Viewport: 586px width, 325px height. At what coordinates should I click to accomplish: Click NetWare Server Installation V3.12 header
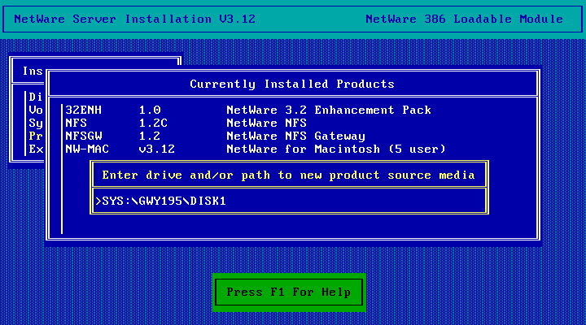(134, 19)
